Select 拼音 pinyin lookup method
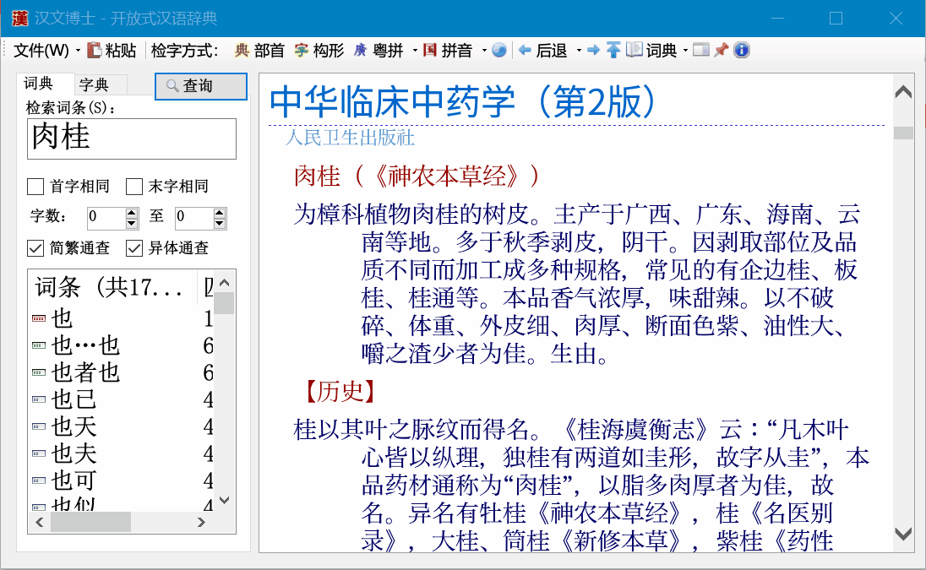 pos(448,51)
